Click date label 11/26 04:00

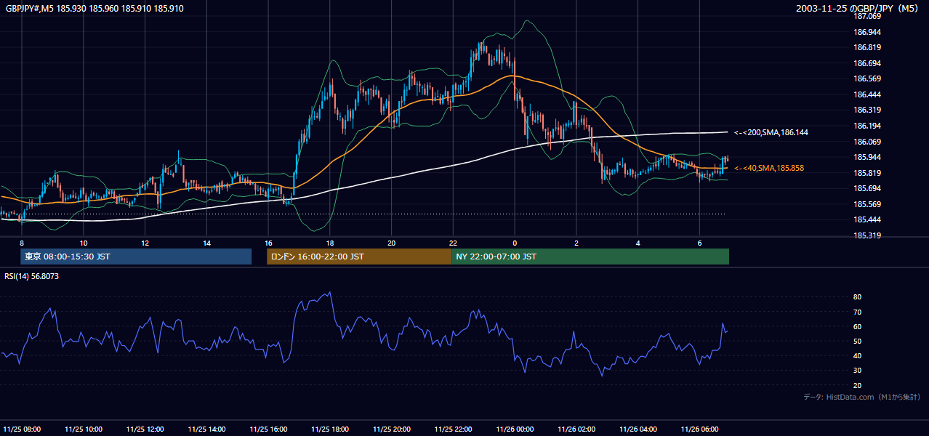click(638, 429)
